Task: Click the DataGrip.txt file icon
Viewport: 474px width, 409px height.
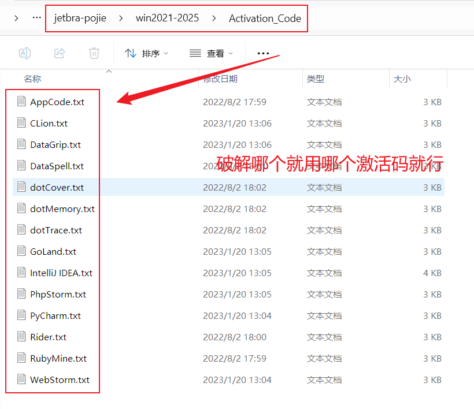Action: (x=21, y=144)
